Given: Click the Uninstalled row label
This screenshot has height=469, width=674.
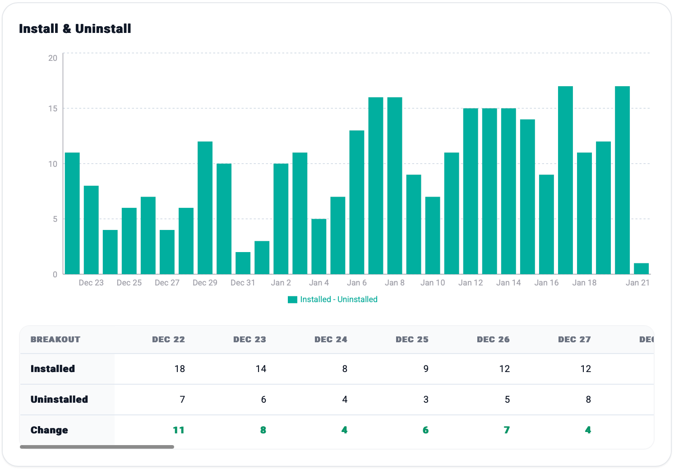Looking at the screenshot, I should pyautogui.click(x=59, y=400).
